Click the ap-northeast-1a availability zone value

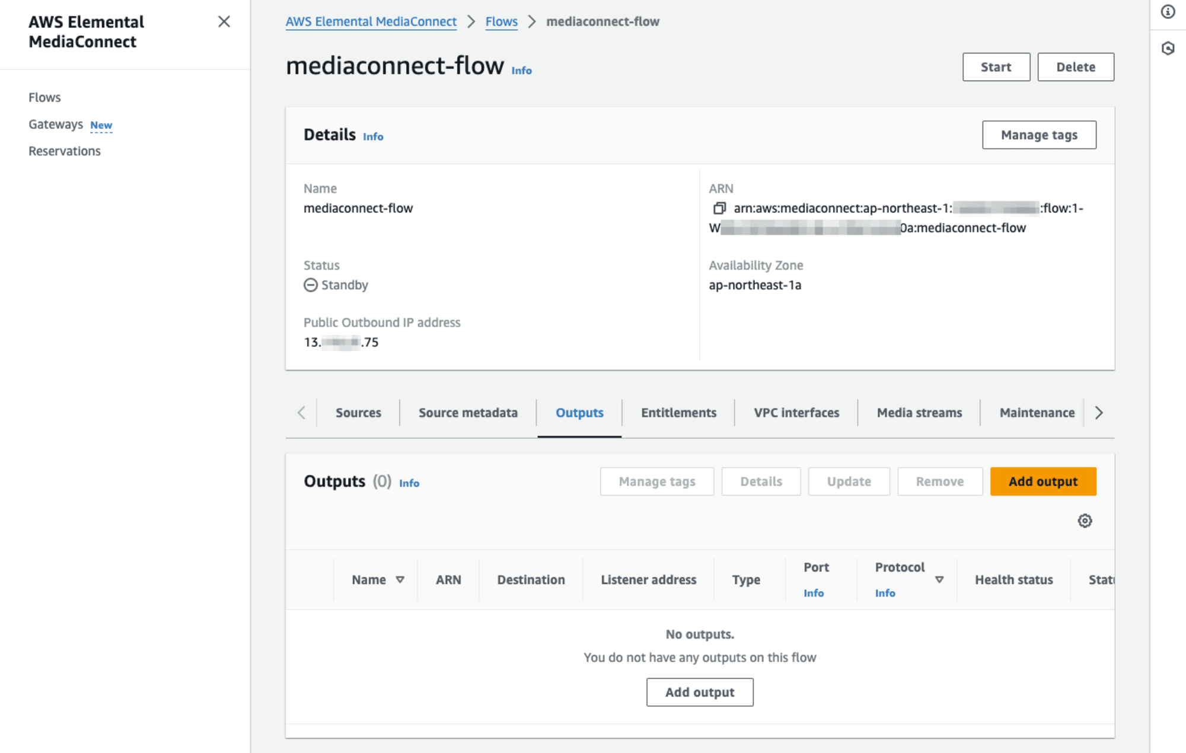click(x=755, y=285)
